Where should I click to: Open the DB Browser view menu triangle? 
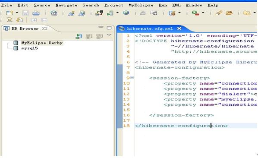[109, 35]
